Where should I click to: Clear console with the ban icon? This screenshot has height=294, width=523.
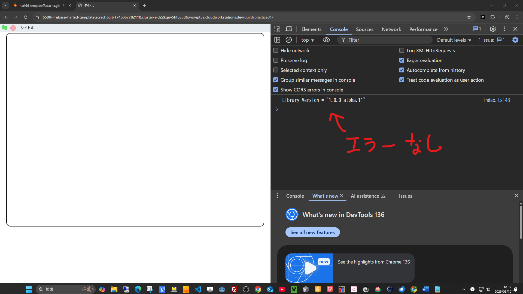point(289,40)
